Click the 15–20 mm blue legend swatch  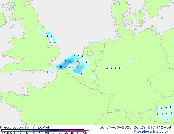pyautogui.click(x=43, y=130)
